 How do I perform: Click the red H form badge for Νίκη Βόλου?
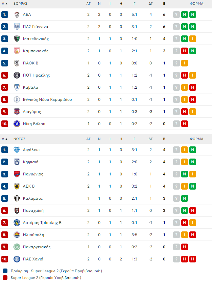tap(185, 124)
